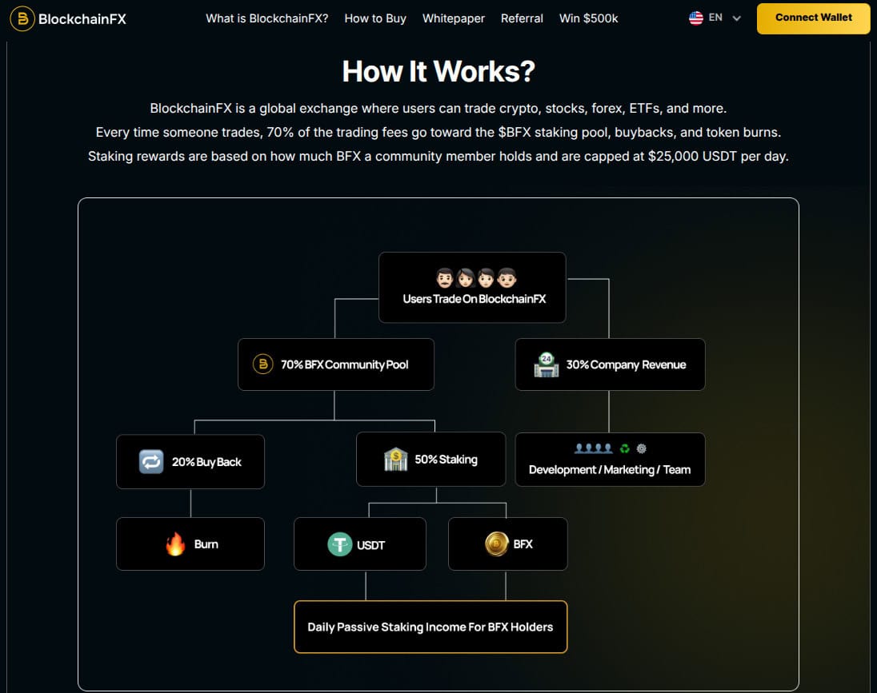Open the EN language selector
Viewport: 877px width, 693px height.
coord(715,18)
